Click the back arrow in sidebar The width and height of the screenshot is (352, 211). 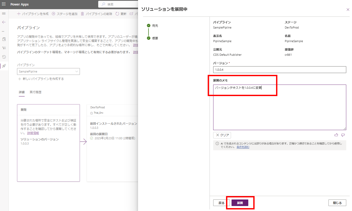point(4,22)
